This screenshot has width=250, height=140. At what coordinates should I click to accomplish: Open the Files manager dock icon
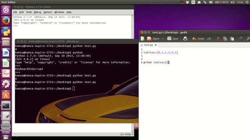point(6,42)
